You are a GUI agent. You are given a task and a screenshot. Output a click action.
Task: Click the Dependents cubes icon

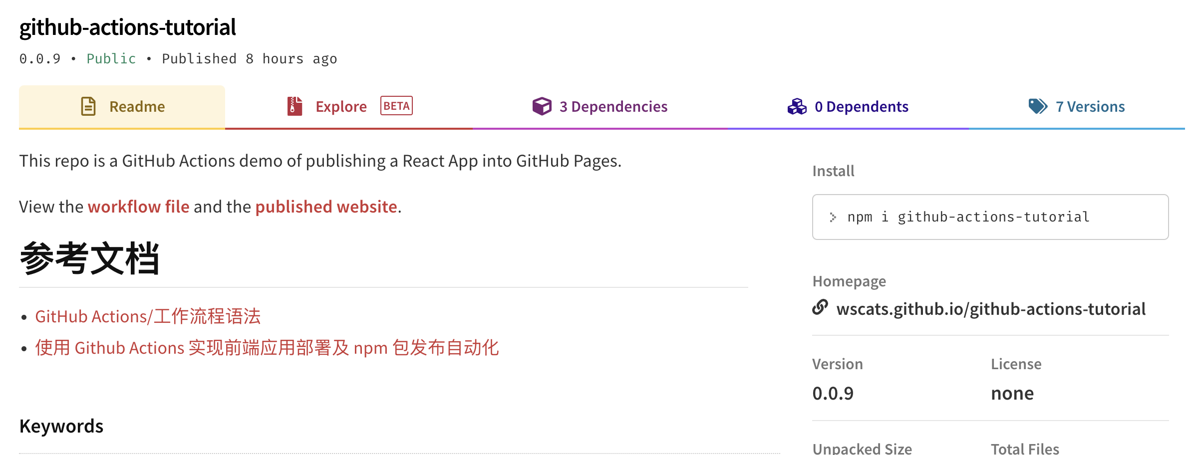point(797,106)
